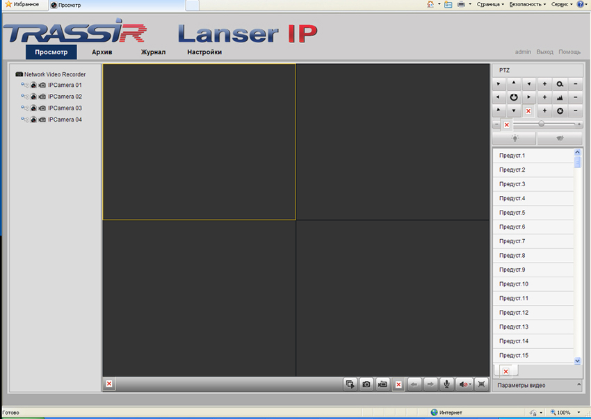The height and width of the screenshot is (419, 591).
Task: Move PTZ camera diagonally down-left
Action: pyautogui.click(x=499, y=110)
